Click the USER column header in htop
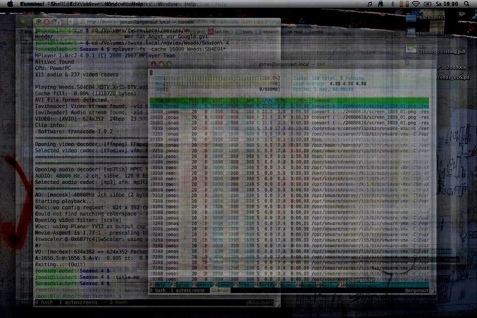 click(x=170, y=100)
